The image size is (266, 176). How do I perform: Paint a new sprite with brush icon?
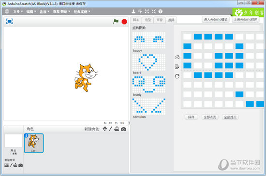(x=110, y=129)
